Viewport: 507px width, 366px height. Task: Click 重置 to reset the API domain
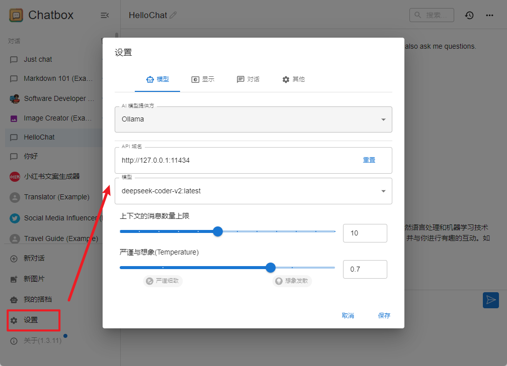tap(369, 160)
